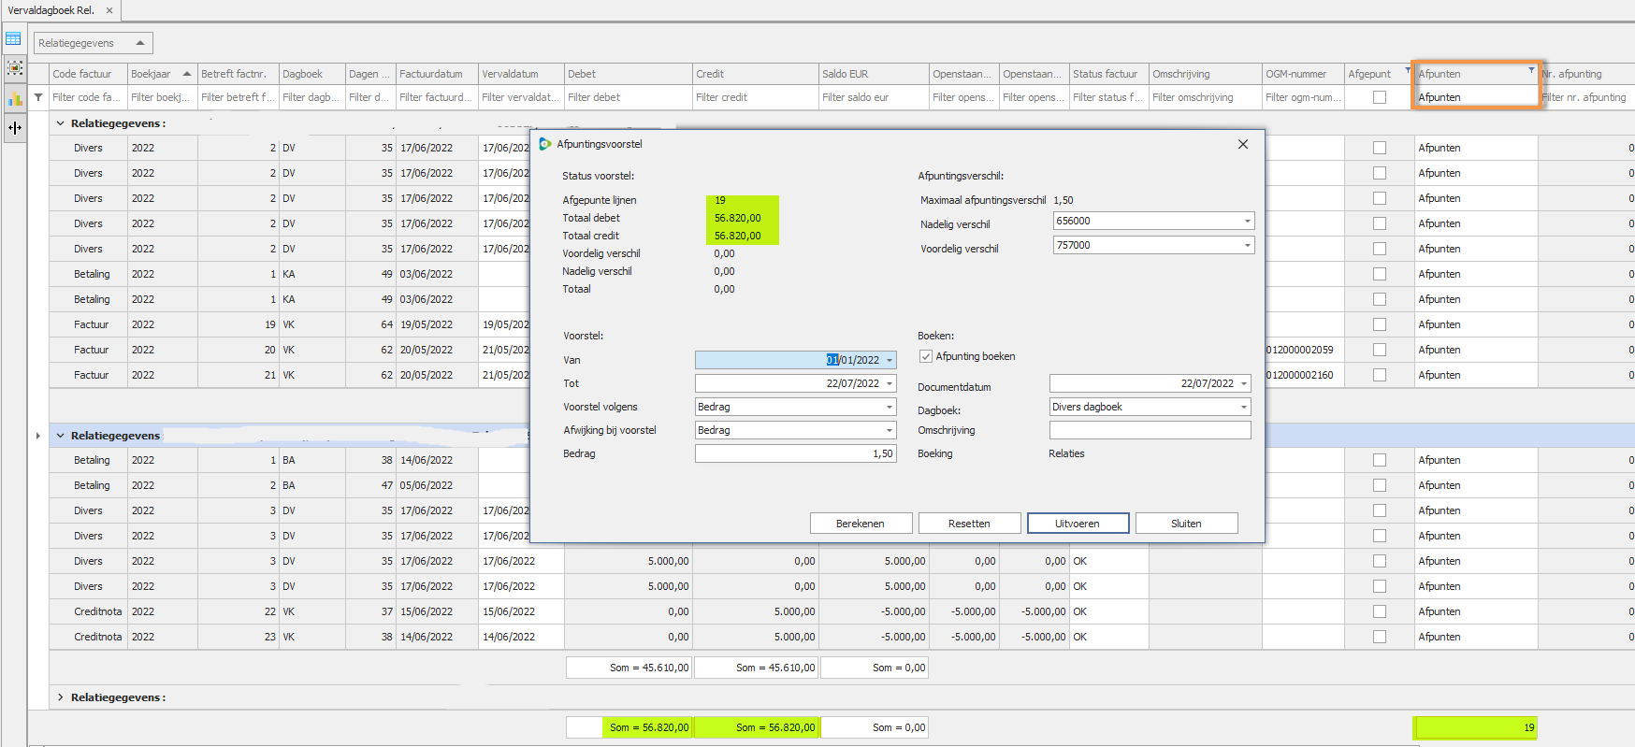This screenshot has width=1635, height=747.
Task: Click into the Omschrijving field in the dialog
Action: (x=1150, y=430)
